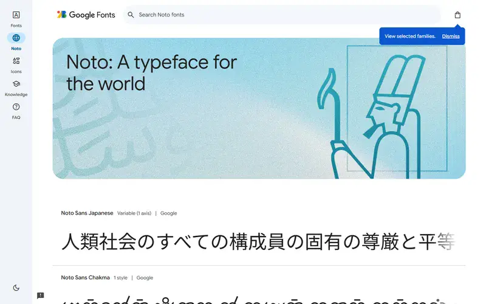Click the Japanese sample text preview
This screenshot has width=486, height=304.
pos(258,242)
